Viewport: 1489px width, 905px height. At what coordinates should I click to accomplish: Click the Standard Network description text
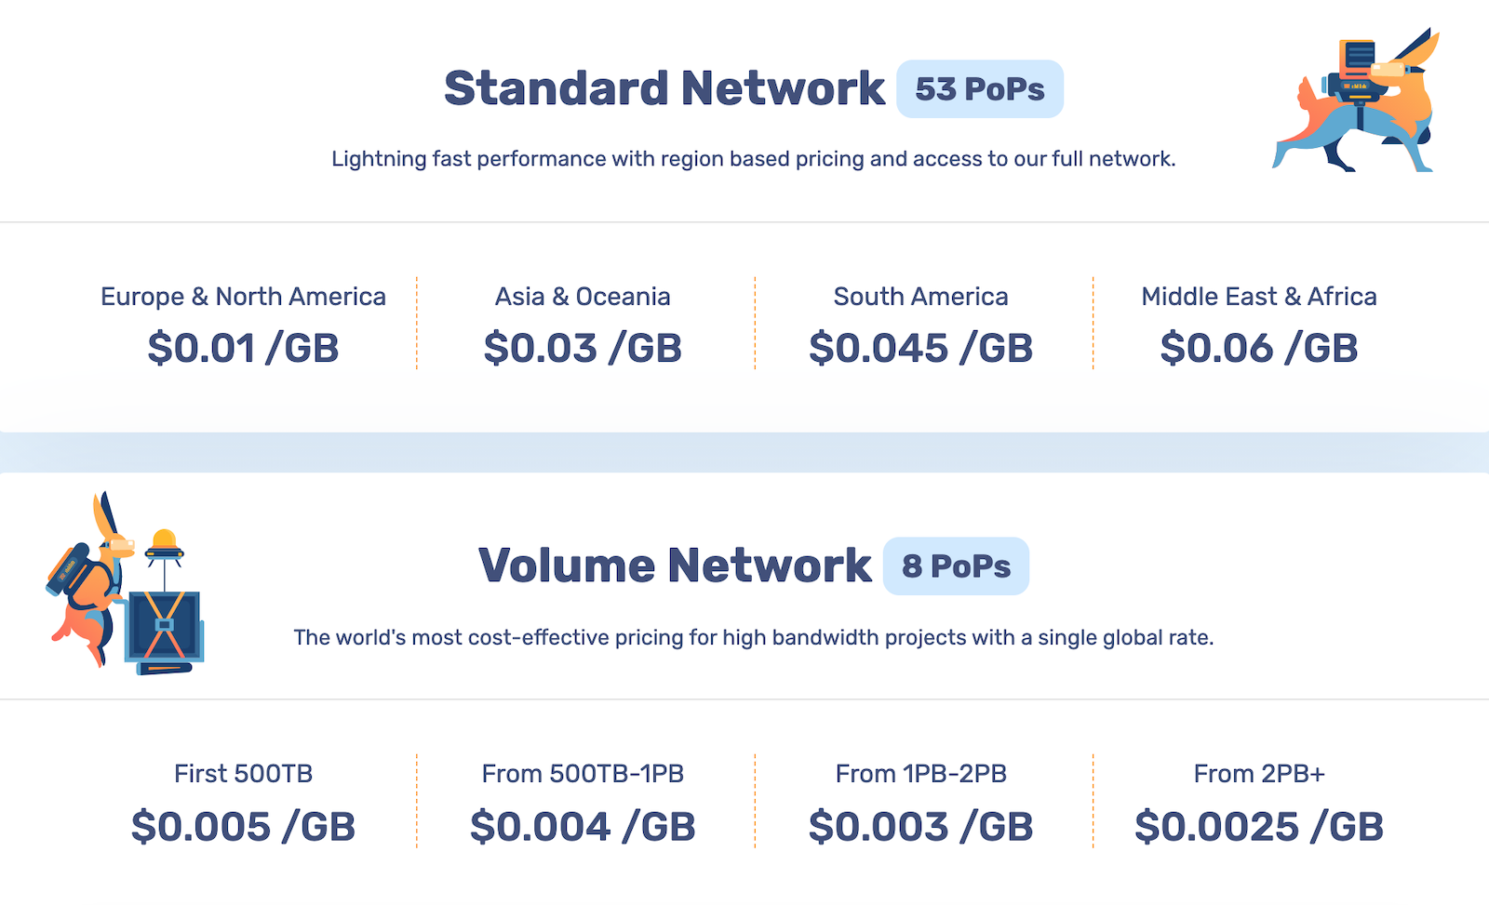[754, 159]
